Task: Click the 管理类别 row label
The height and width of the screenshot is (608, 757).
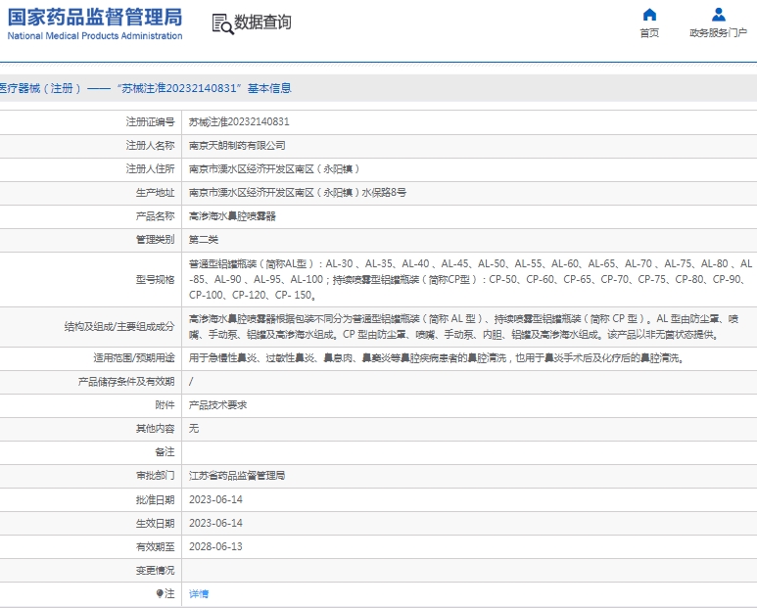Action: coord(155,240)
